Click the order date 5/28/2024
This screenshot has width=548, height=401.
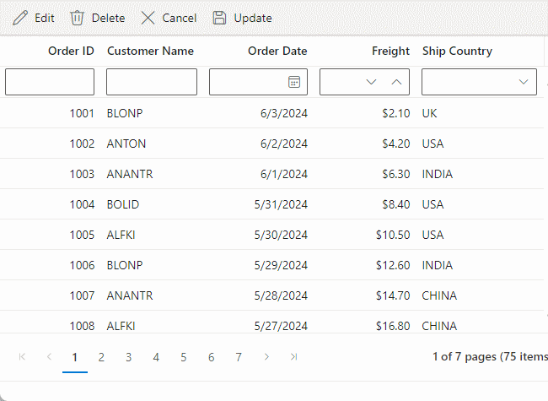pyautogui.click(x=281, y=296)
